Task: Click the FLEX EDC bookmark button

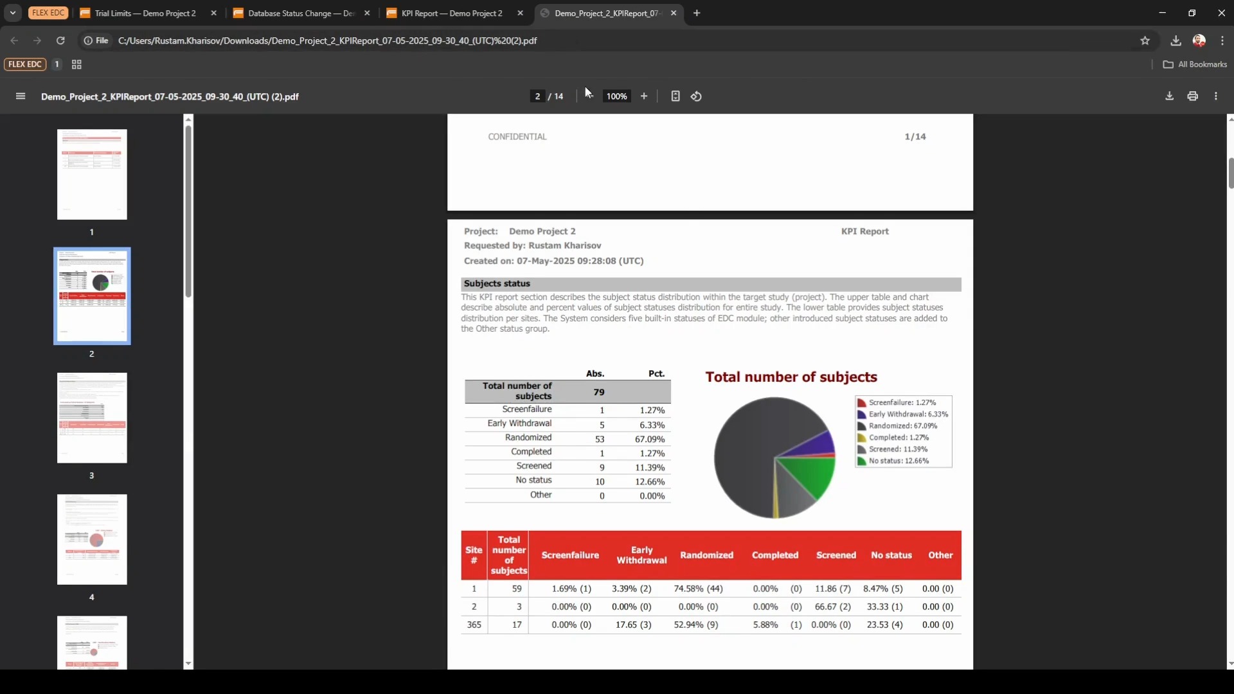Action: [x=25, y=64]
